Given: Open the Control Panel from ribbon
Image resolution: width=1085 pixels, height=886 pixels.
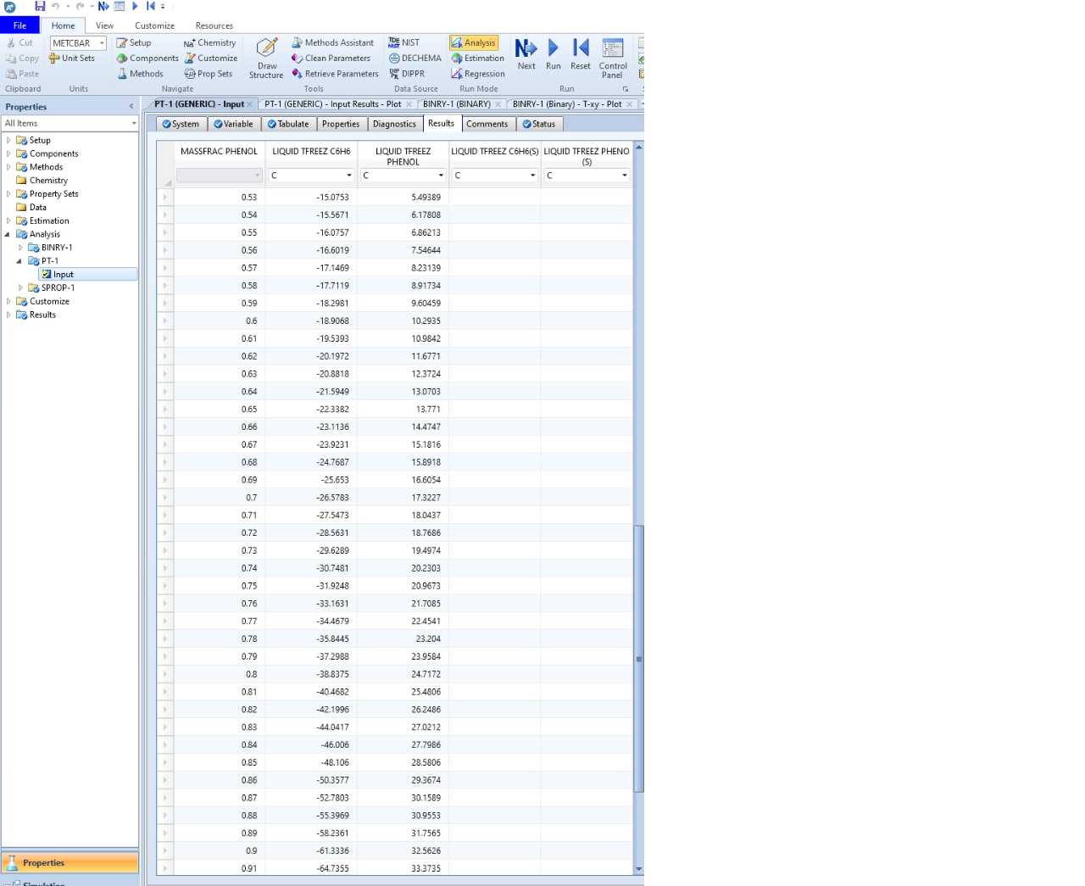Looking at the screenshot, I should click(613, 58).
